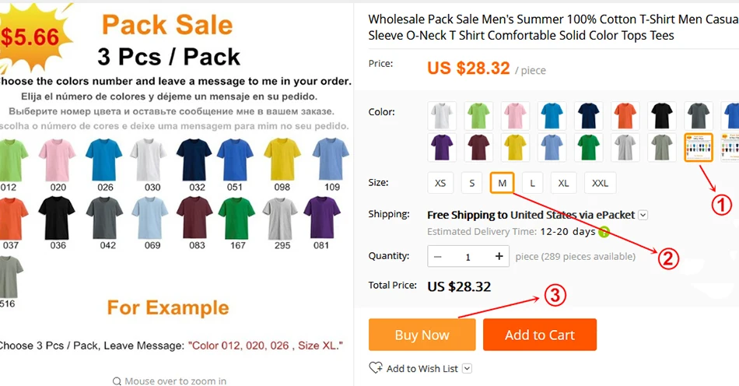Click the magnifier mouse-over zoom icon

click(x=117, y=381)
